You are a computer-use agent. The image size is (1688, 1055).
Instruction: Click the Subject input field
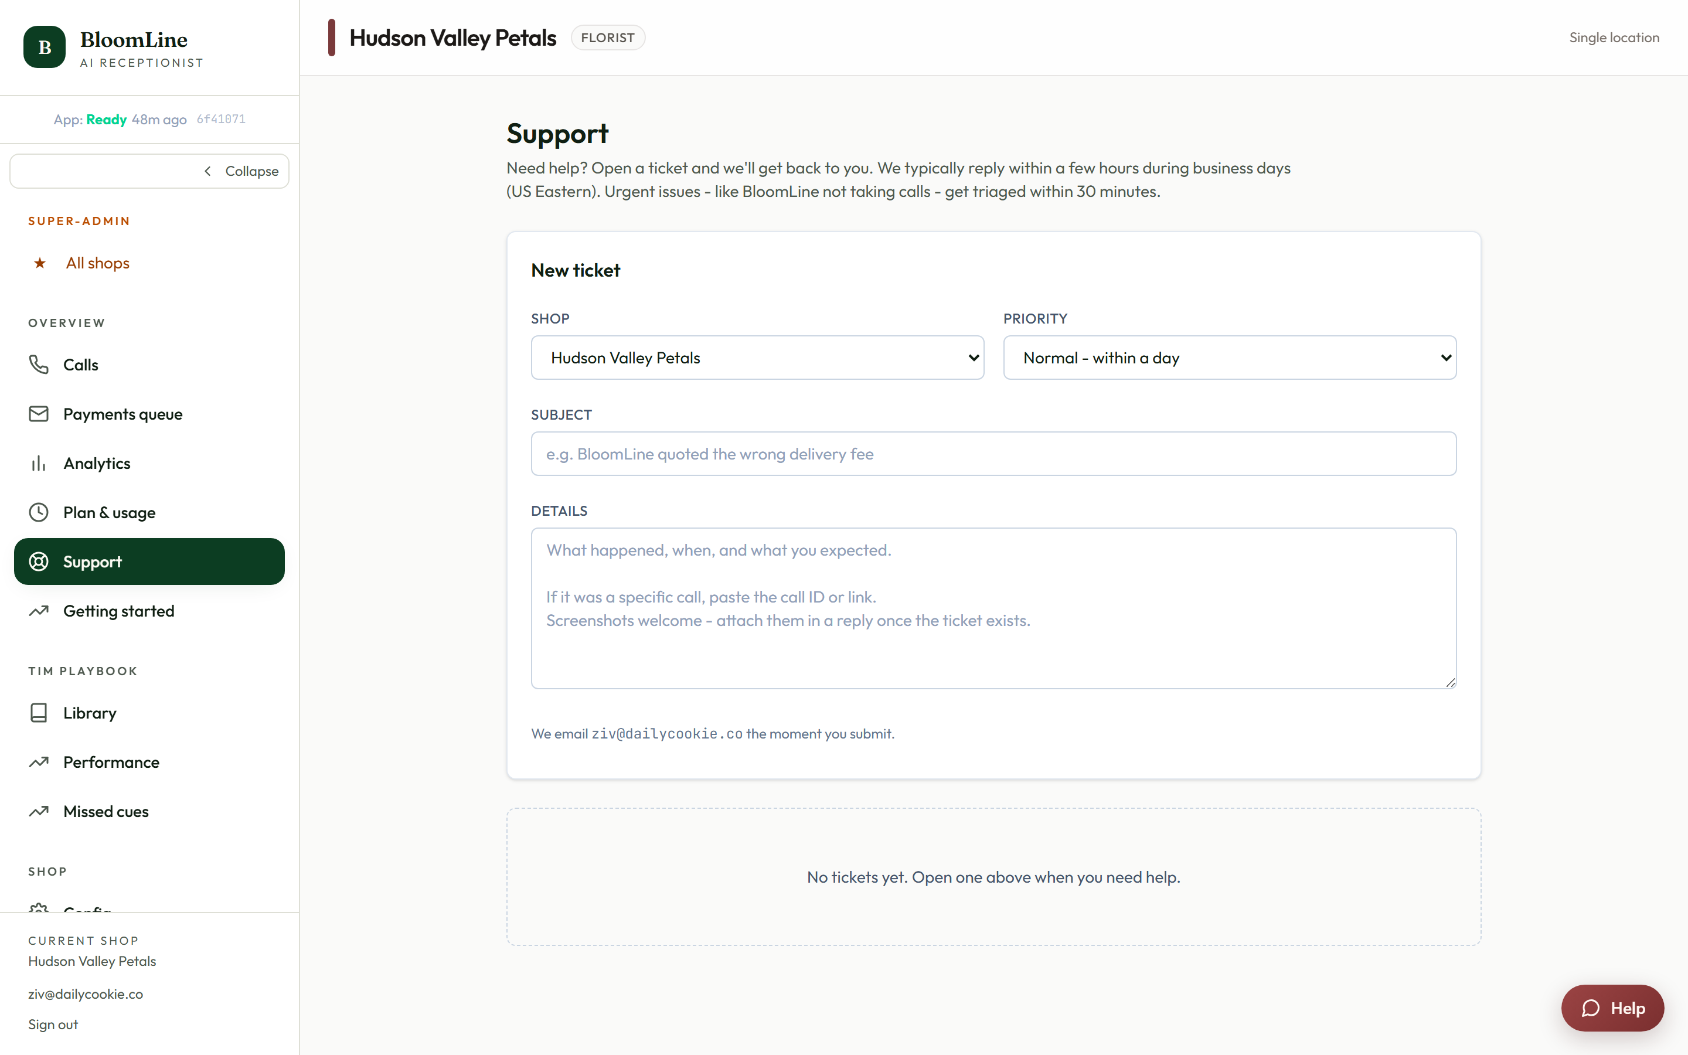pyautogui.click(x=993, y=454)
